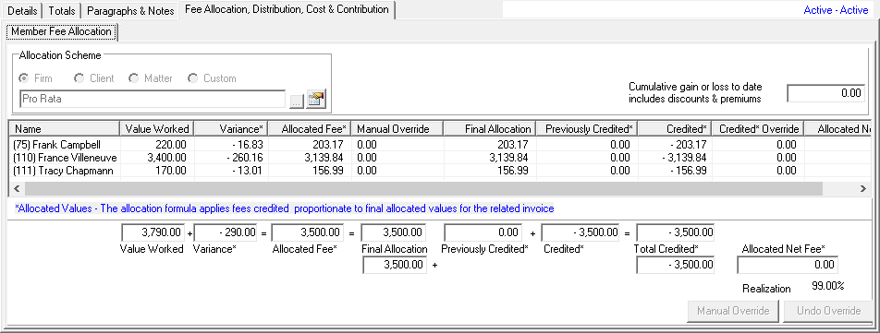Select the (75) Frank Campbell row
This screenshot has height=333, width=880.
439,145
